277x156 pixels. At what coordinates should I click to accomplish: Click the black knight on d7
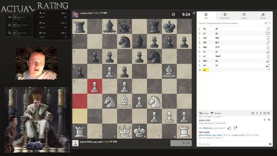pos(125,42)
